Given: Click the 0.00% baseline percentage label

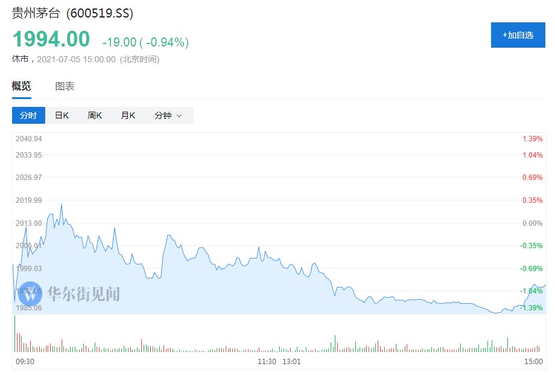Looking at the screenshot, I should coord(532,223).
